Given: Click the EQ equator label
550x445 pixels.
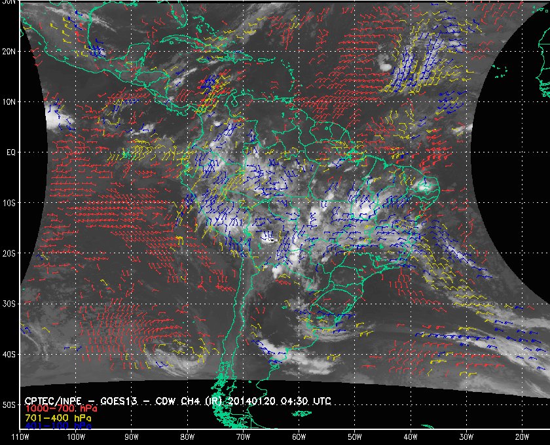Looking at the screenshot, I should coord(11,153).
